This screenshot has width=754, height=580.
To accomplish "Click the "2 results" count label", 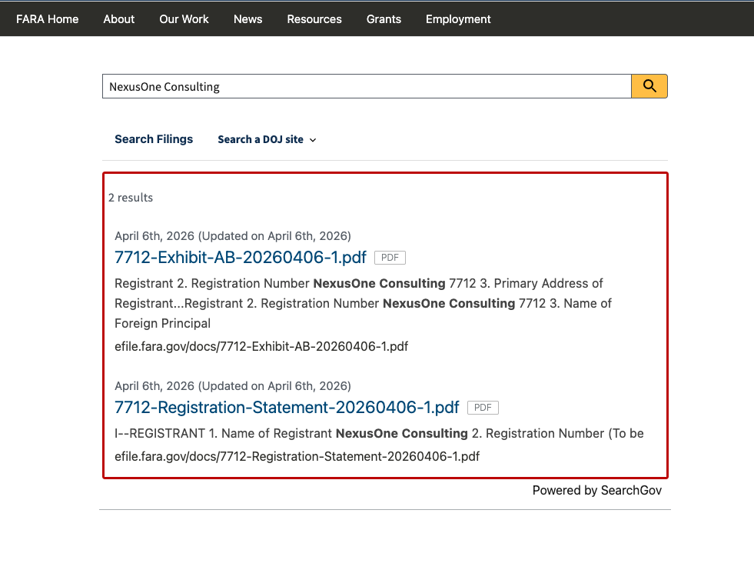I will (x=131, y=198).
